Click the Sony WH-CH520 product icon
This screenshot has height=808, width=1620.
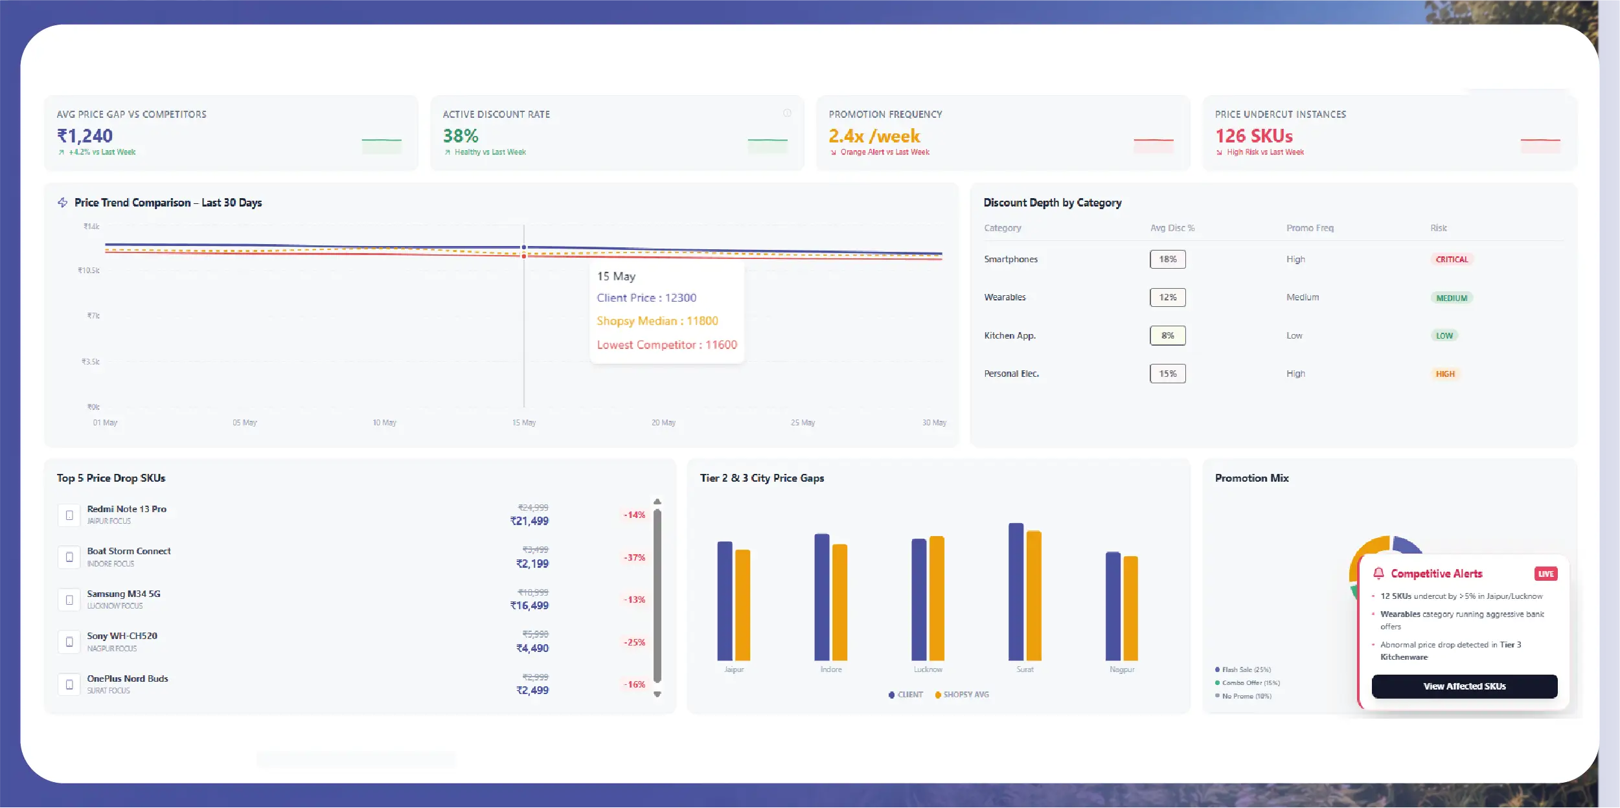[x=69, y=642]
